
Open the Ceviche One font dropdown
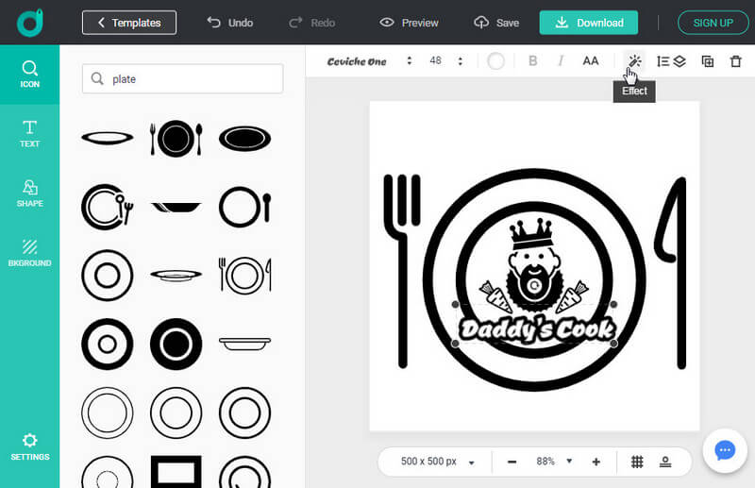370,61
